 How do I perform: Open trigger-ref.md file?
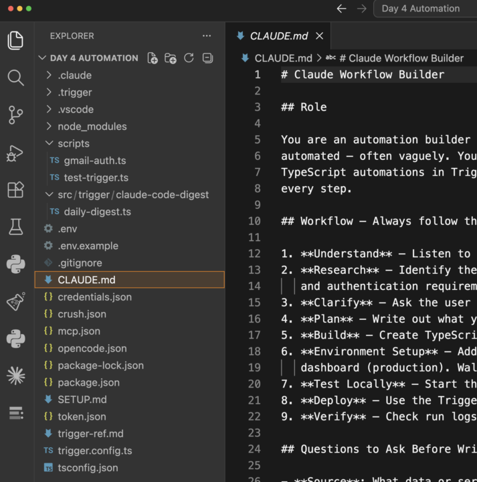(130, 433)
